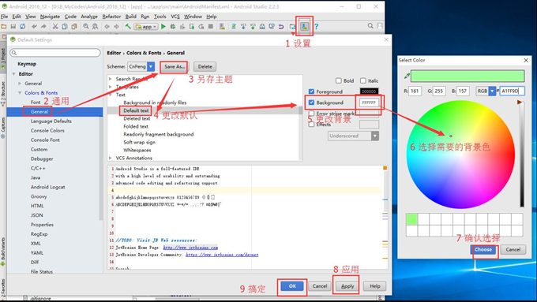Click the Open folder toolbar icon

[4, 26]
